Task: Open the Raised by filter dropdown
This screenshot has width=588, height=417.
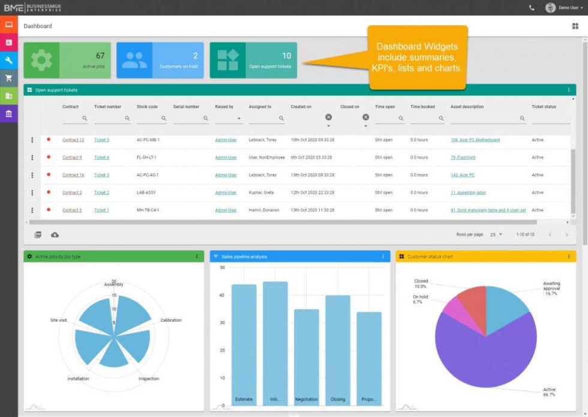Action: coord(229,119)
